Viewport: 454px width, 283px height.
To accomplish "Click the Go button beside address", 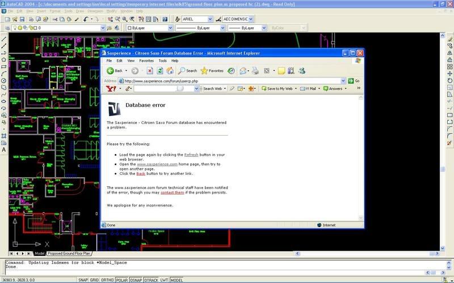I will click(x=354, y=81).
